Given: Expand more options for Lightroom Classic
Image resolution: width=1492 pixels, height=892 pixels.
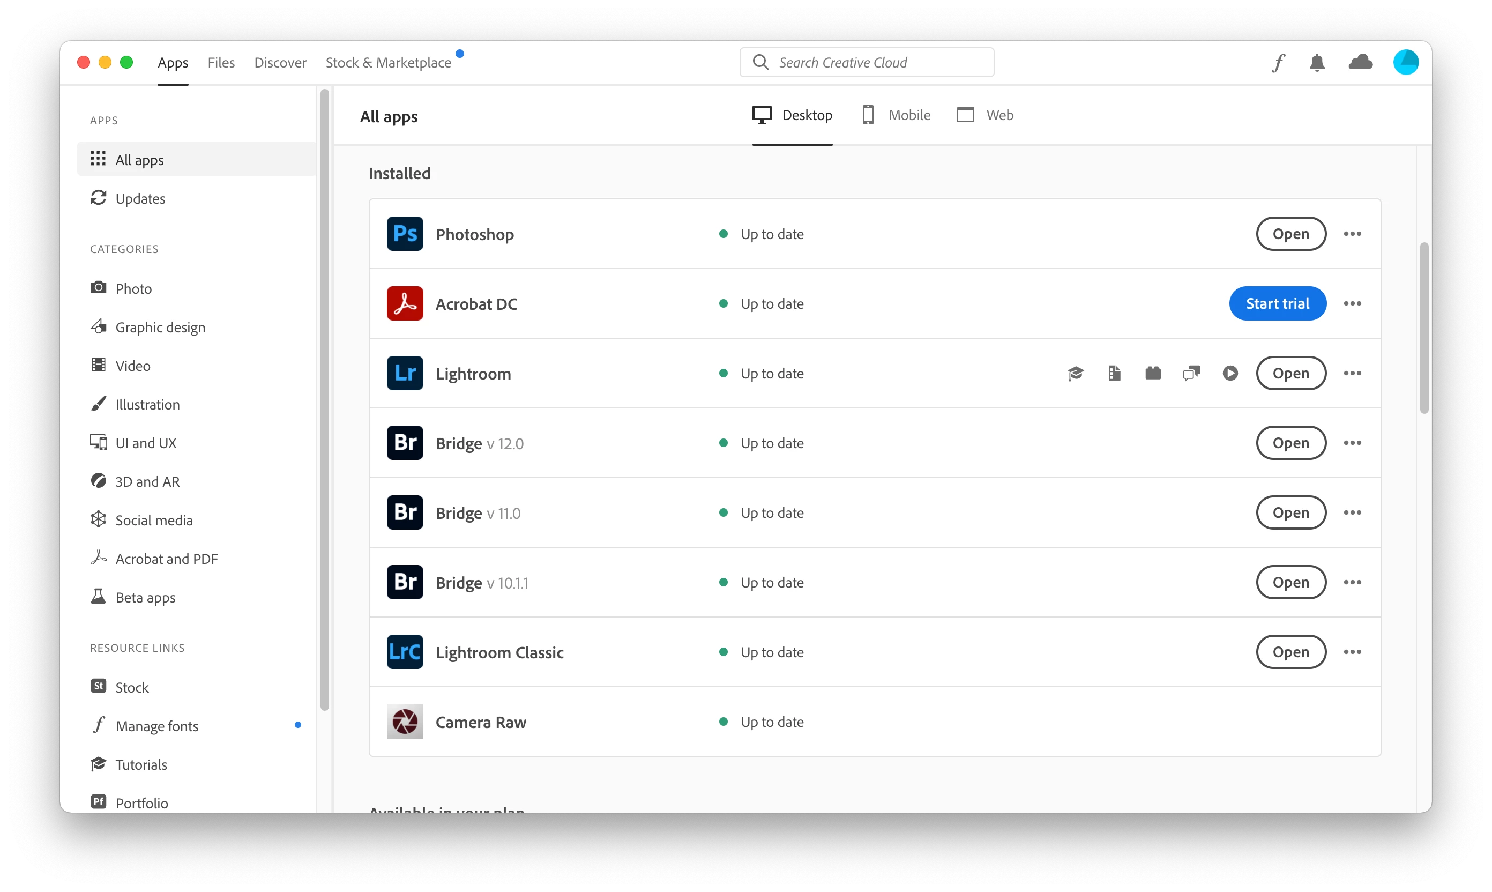Looking at the screenshot, I should point(1352,652).
